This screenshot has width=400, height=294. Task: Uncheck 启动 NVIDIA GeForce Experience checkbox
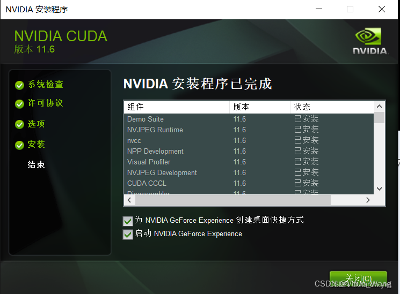[x=128, y=235]
